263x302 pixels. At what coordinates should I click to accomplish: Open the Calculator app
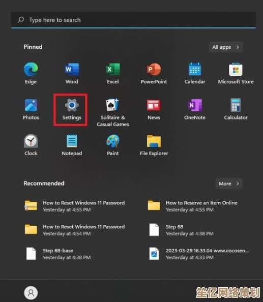[236, 109]
